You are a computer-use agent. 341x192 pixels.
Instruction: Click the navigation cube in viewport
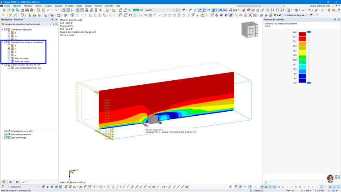point(250,30)
